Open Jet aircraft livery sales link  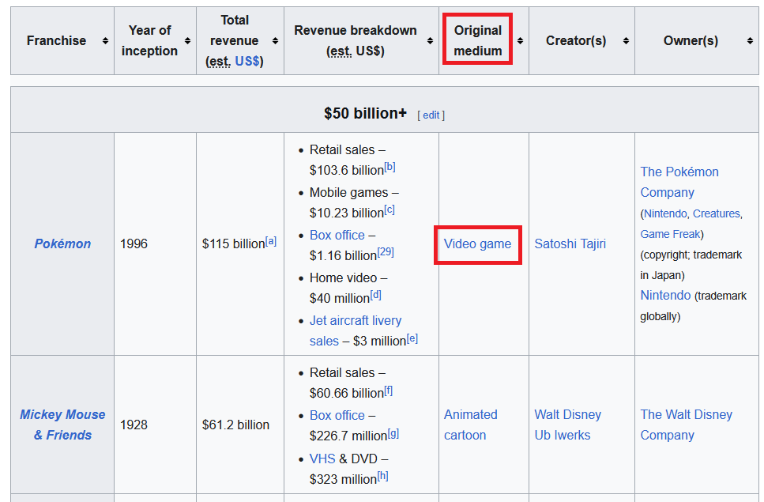click(356, 330)
